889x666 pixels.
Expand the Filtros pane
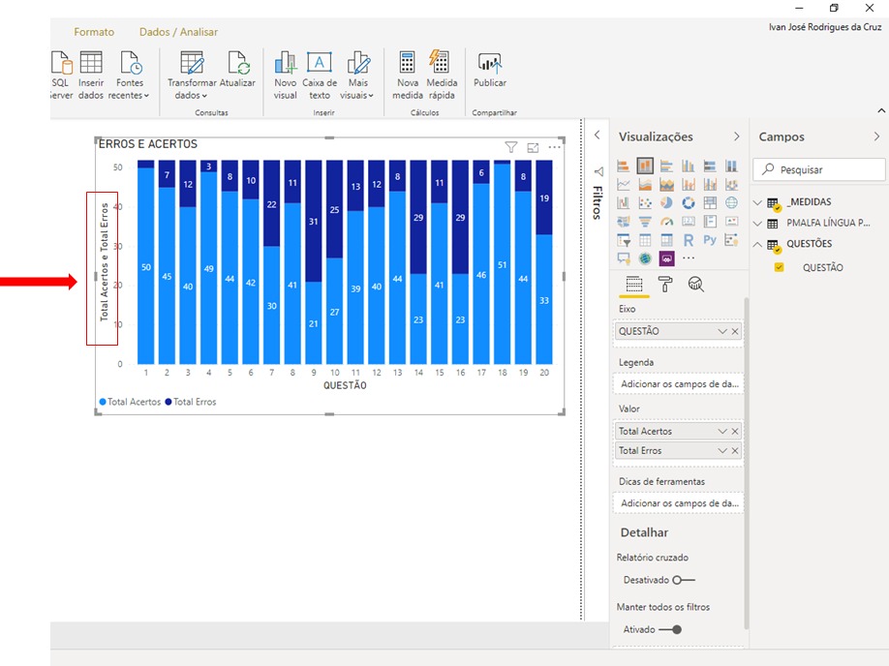(597, 135)
